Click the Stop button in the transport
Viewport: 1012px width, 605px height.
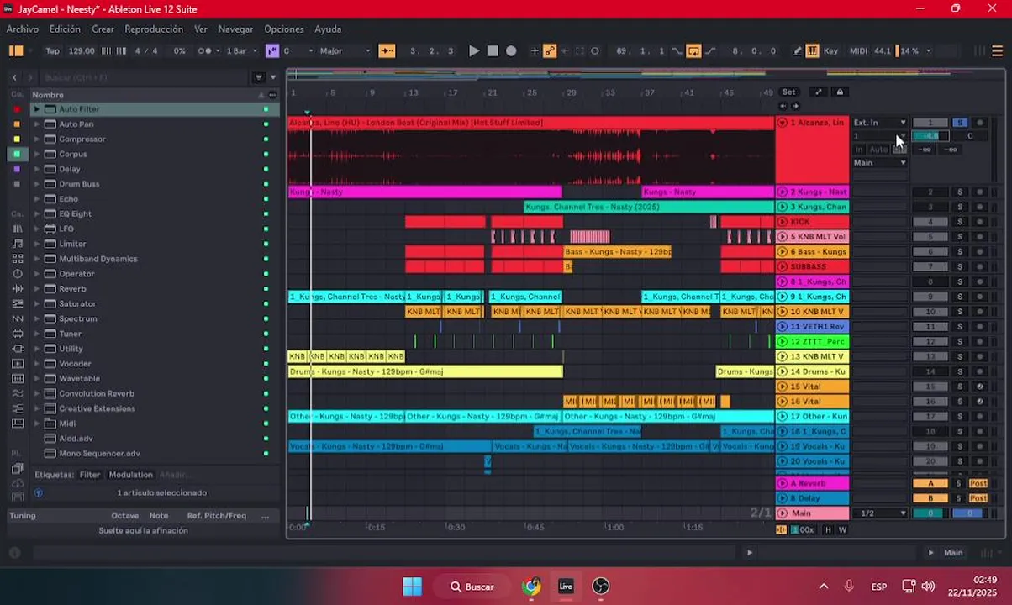click(x=493, y=51)
